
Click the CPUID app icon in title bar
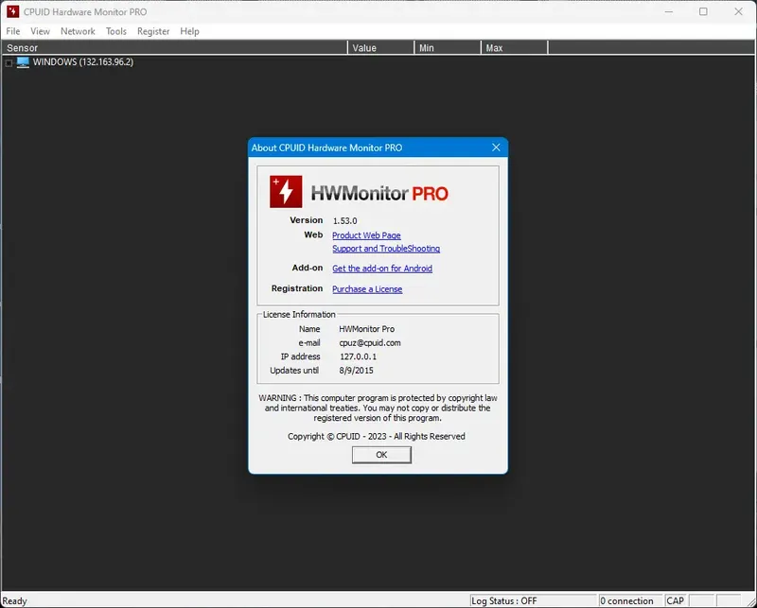(x=13, y=11)
